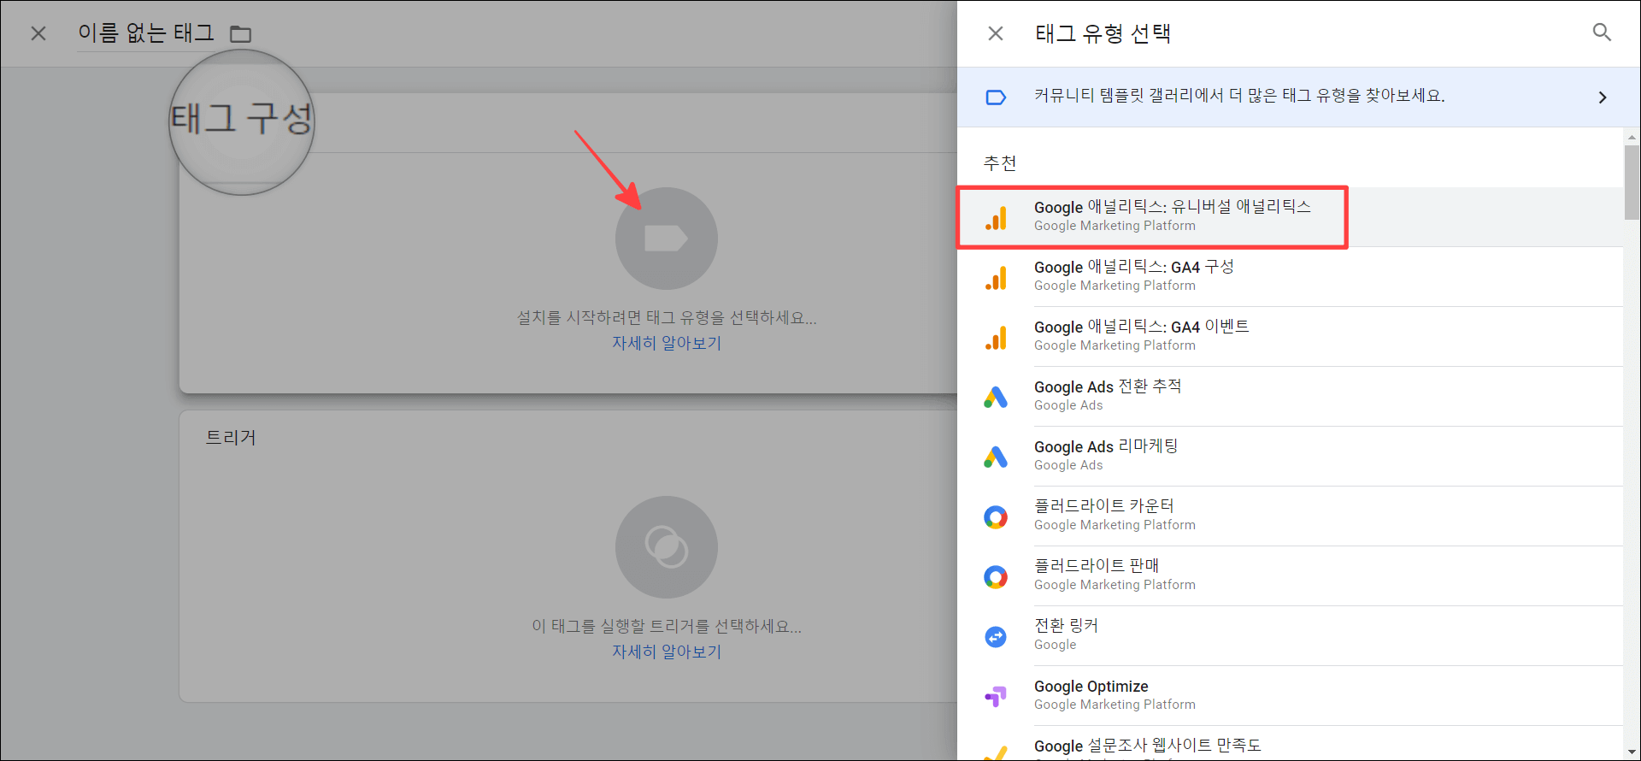Click the 트리거 section heading
This screenshot has width=1641, height=761.
[231, 438]
